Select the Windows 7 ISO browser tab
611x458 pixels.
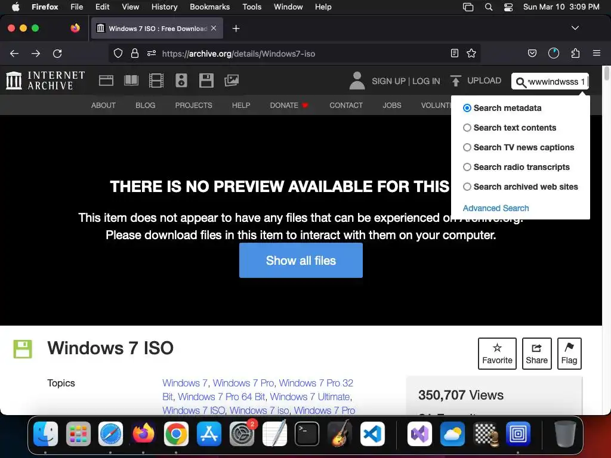coord(157,29)
